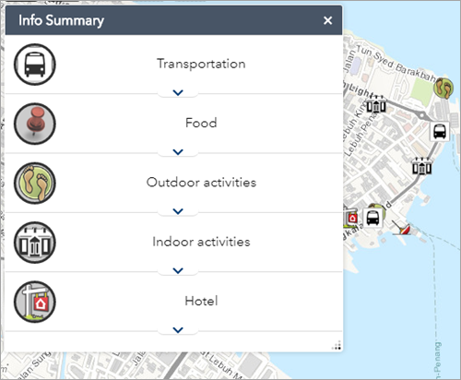Click the panel resize handle in the corner

tap(337, 345)
